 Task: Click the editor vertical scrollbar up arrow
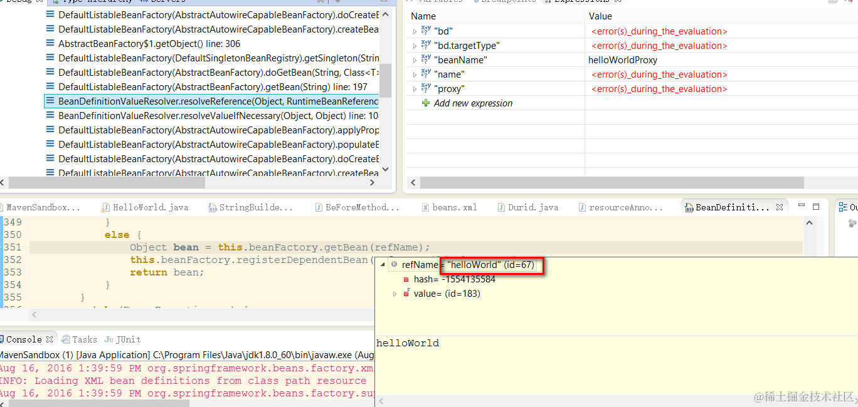[810, 223]
